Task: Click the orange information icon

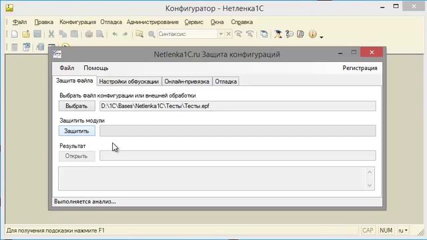Action: tap(313, 34)
